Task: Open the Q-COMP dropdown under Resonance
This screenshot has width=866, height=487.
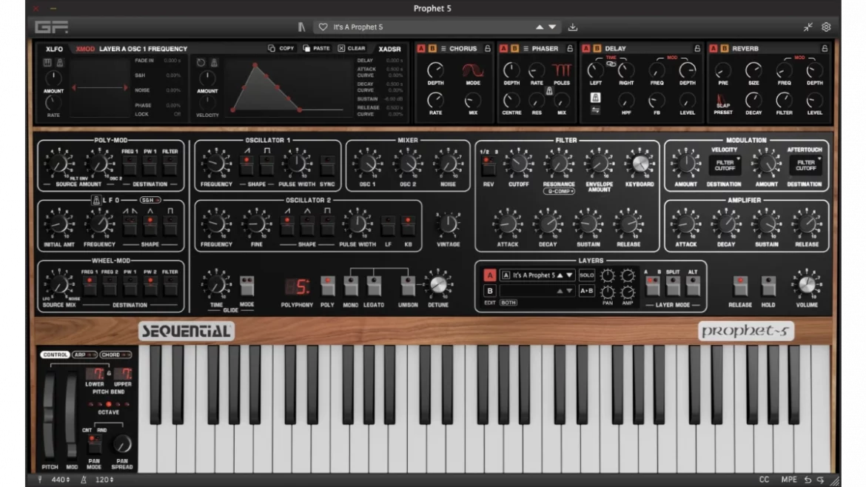Action: pyautogui.click(x=559, y=191)
